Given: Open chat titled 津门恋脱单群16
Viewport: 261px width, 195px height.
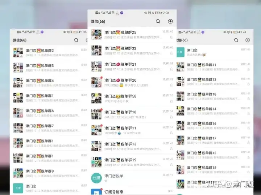Looking at the screenshot, I should click(x=202, y=123).
